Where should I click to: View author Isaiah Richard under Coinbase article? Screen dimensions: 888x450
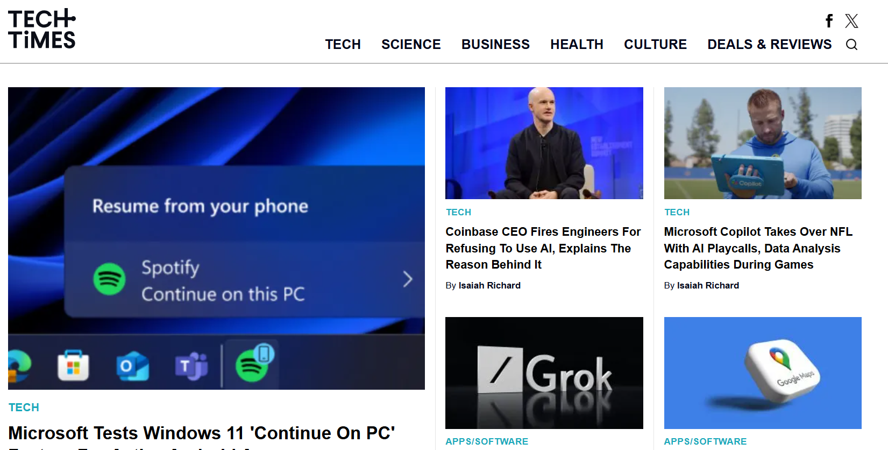(x=489, y=285)
